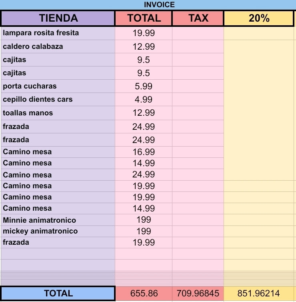Select empty TAX cell for lampara row
This screenshot has height=302, width=296.
pos(198,33)
